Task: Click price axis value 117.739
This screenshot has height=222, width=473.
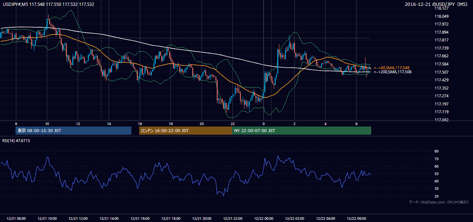Action: pyautogui.click(x=441, y=48)
